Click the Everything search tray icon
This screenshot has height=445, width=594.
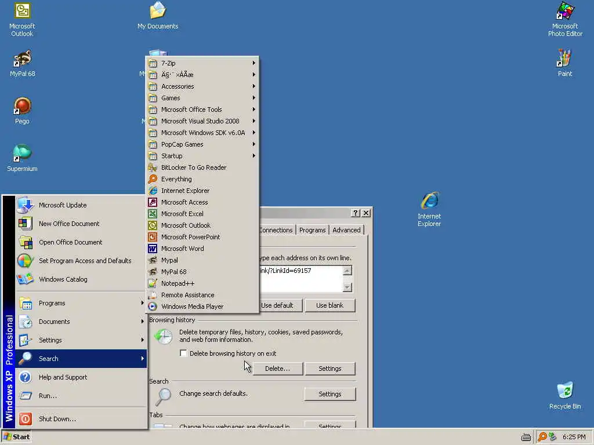(x=542, y=437)
